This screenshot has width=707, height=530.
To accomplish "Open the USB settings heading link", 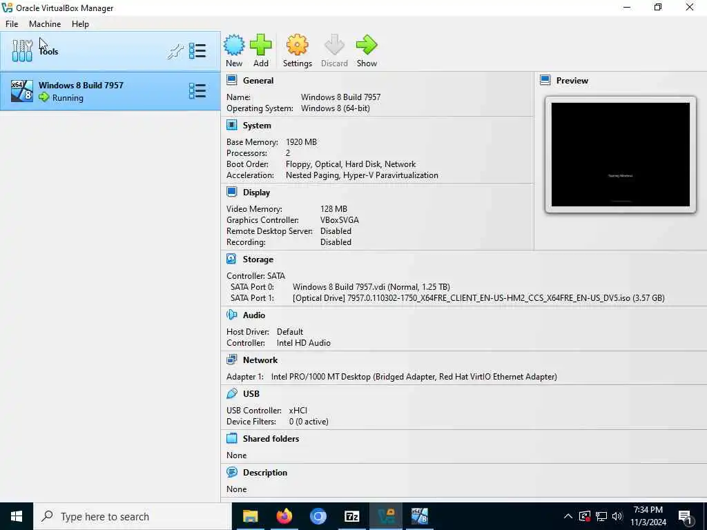I will coord(251,394).
